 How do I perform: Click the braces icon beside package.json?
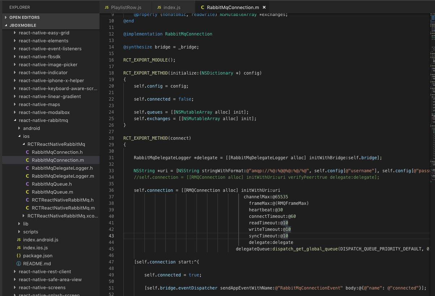(x=18, y=255)
